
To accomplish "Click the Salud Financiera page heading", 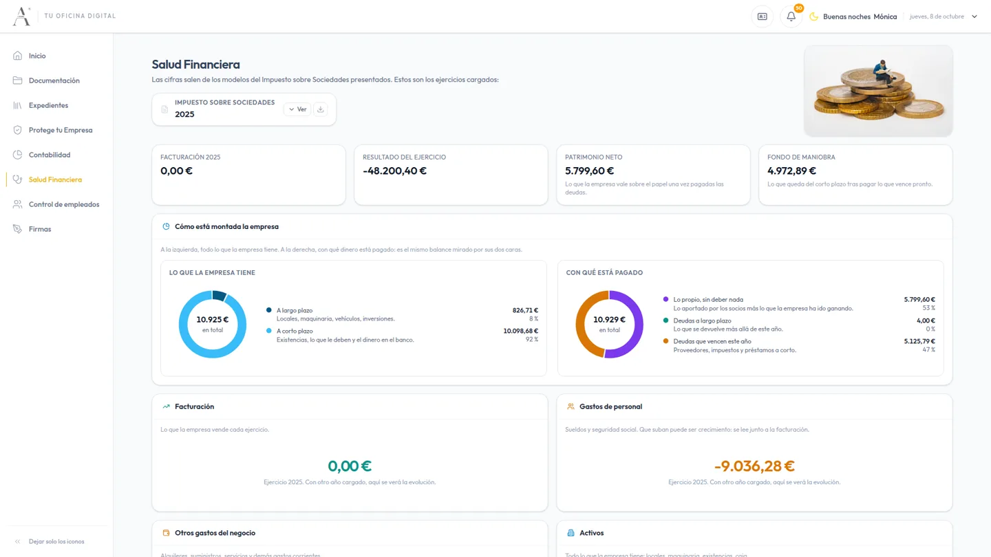I will (196, 65).
